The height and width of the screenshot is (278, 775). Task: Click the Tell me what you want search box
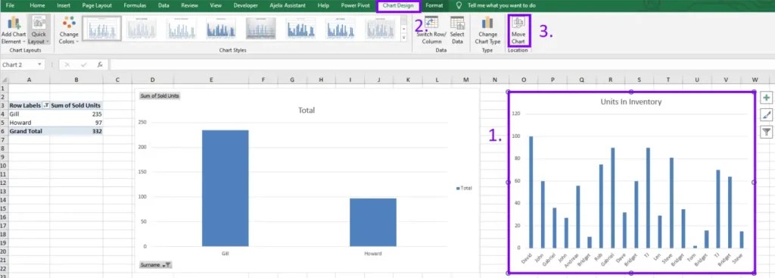[501, 5]
